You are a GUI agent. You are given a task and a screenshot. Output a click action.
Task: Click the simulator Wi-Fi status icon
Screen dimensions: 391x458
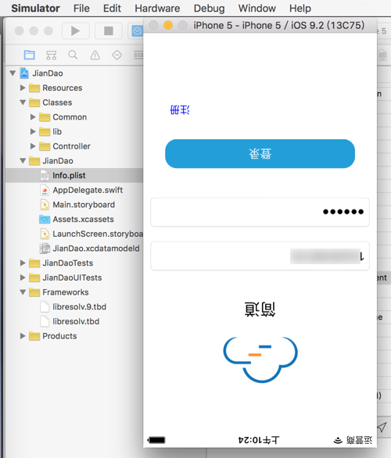pyautogui.click(x=338, y=440)
